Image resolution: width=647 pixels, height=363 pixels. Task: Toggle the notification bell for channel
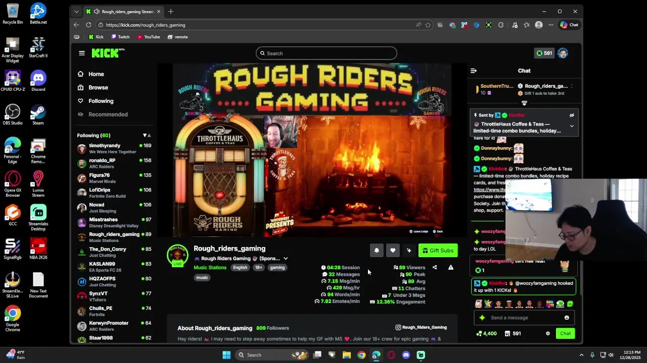tap(377, 251)
